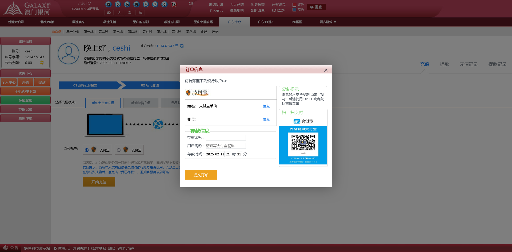This screenshot has width=512, height=252.
Task: Close the 订单信息 dialog
Action: click(326, 70)
